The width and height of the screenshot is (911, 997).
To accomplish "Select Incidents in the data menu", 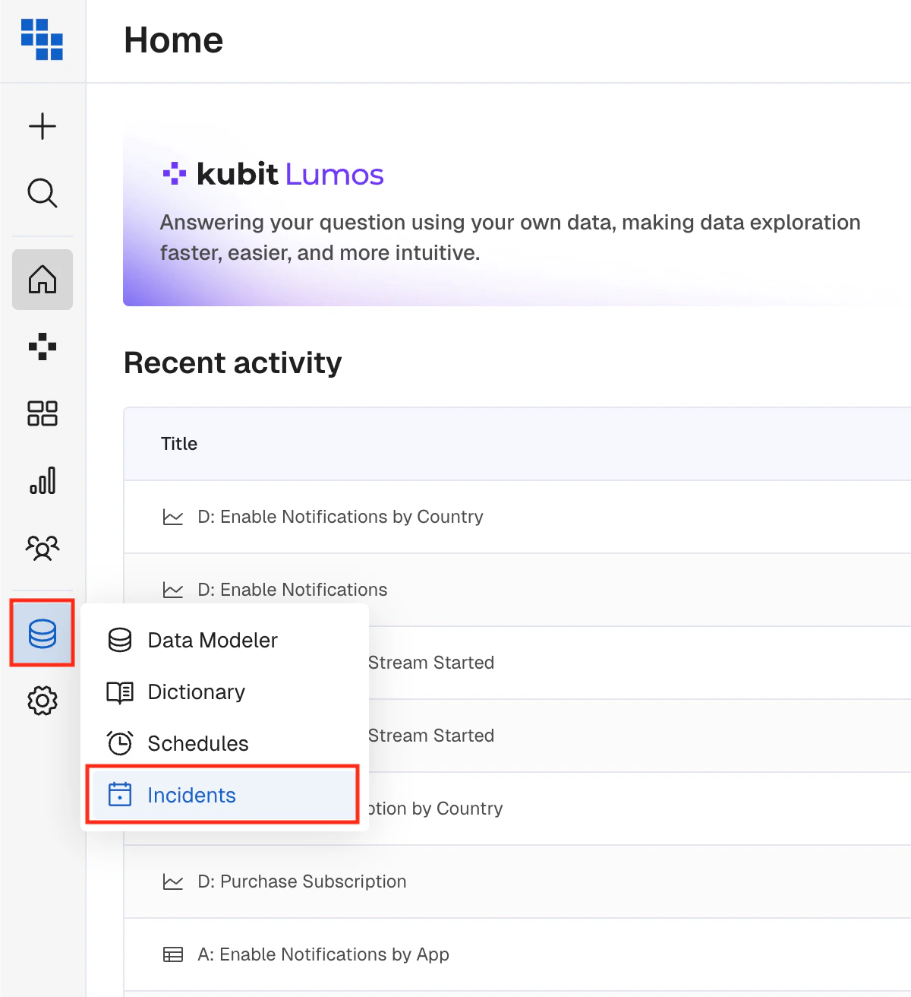I will pyautogui.click(x=191, y=796).
